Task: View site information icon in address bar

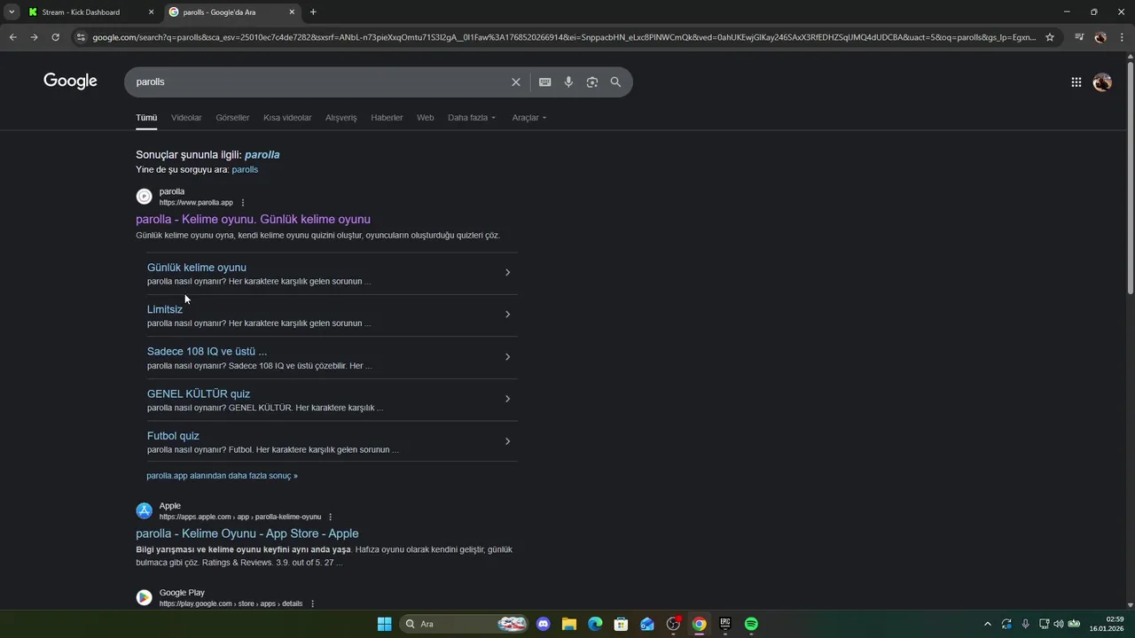Action: (81, 37)
